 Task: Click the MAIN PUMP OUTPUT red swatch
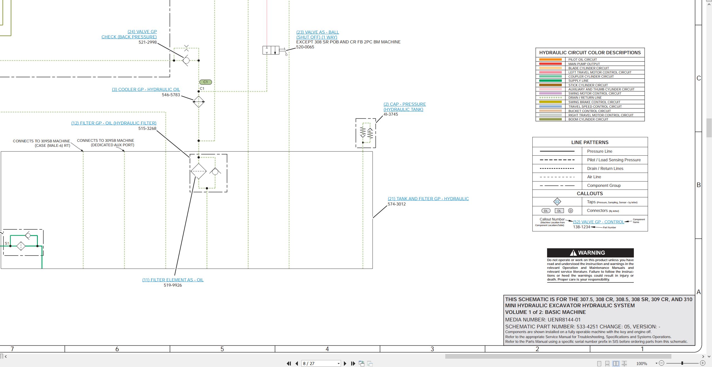pos(550,64)
